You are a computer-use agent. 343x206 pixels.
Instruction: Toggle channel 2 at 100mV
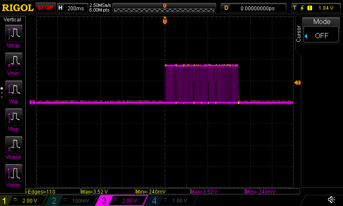coord(73,200)
